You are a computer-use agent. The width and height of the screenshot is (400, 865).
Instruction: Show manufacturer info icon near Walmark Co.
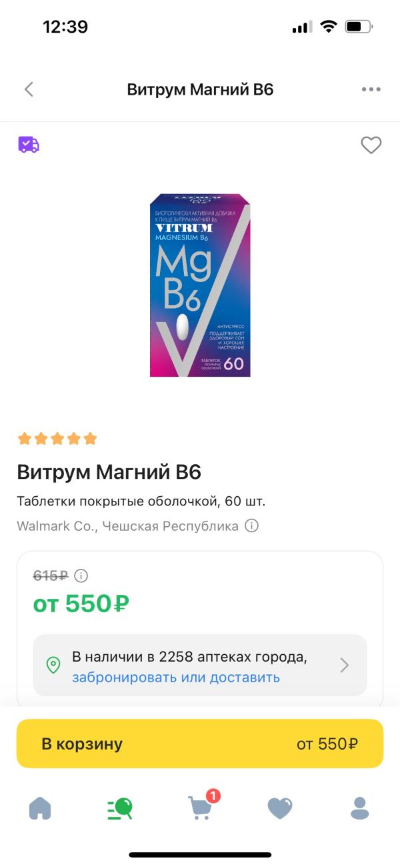click(x=251, y=526)
